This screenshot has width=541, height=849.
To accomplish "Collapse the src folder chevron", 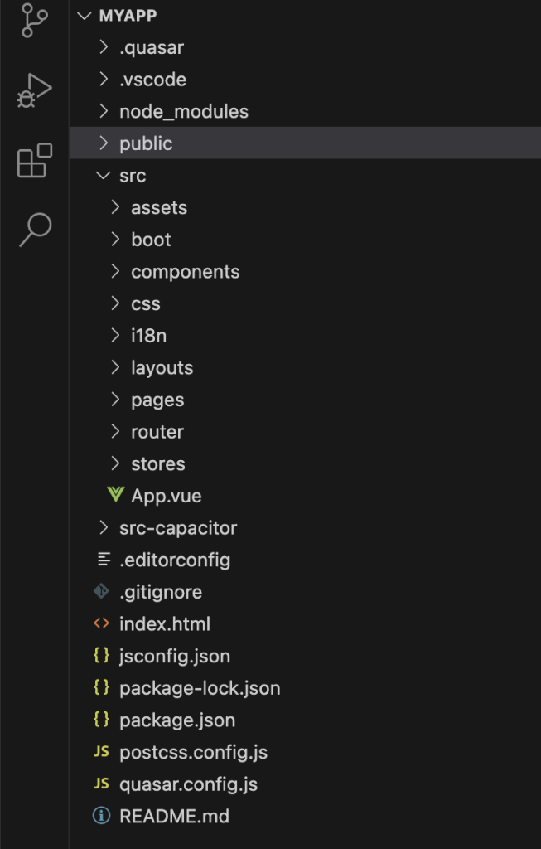I will tap(103, 176).
